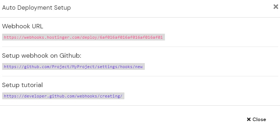Viewport: 280px width, 129px height.
Task: Select the Hostinger webhook deploy URL
Action: [x=84, y=37]
